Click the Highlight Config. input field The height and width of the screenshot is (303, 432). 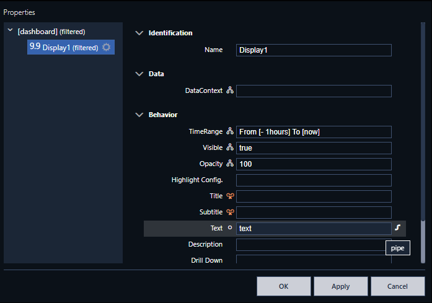314,180
